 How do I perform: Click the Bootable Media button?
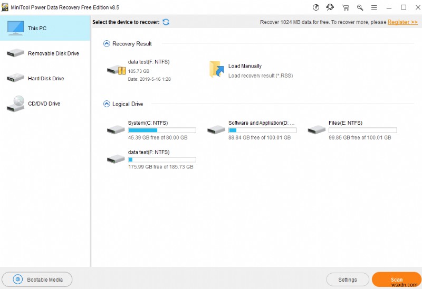37,279
